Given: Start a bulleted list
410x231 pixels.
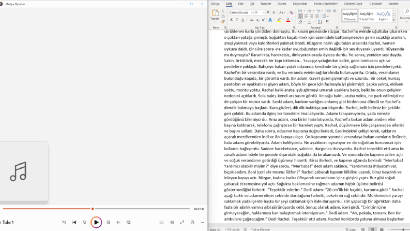Looking at the screenshot, I should (300, 11).
